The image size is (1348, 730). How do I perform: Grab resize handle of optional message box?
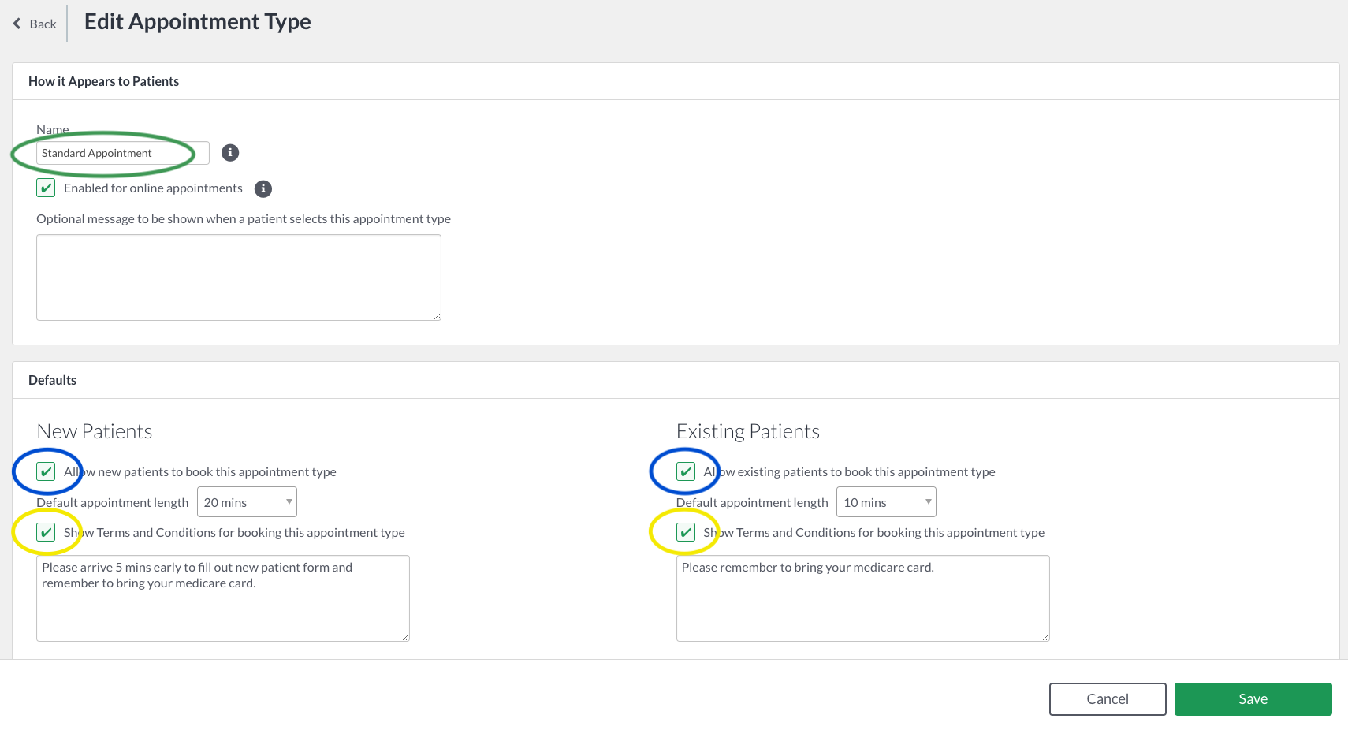(437, 316)
